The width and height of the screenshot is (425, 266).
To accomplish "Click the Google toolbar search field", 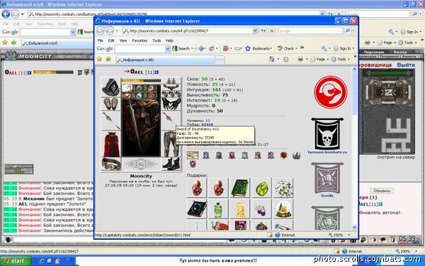I will (140, 49).
